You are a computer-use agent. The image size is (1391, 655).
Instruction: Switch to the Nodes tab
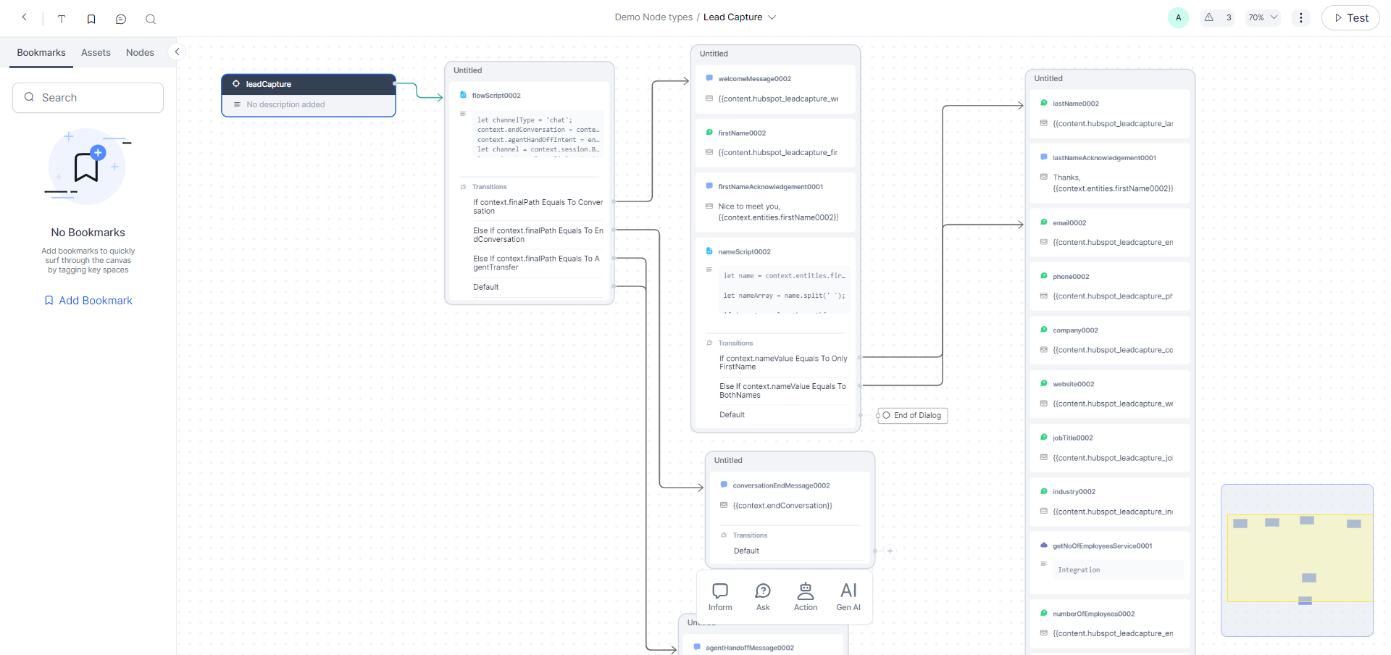pos(140,52)
